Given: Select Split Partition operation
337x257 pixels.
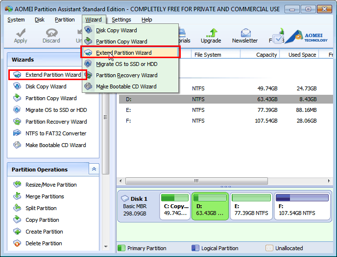Looking at the screenshot, I should coord(41,208).
